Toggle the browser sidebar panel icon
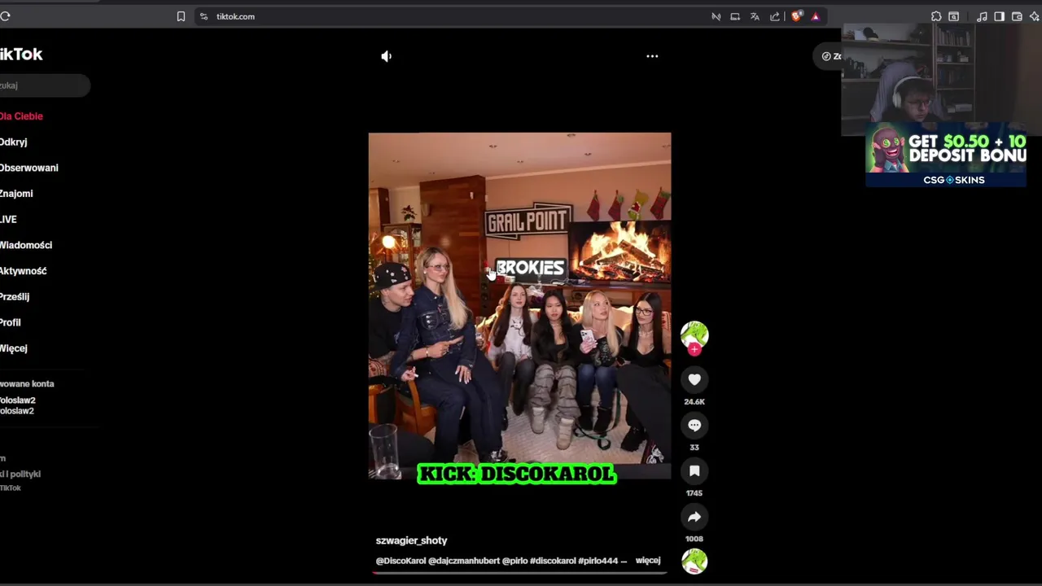The height and width of the screenshot is (586, 1042). tap(999, 16)
